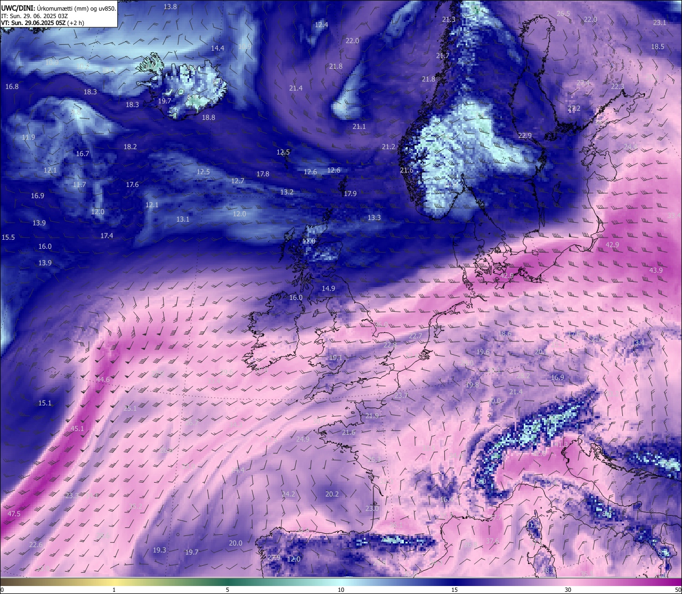682x594 pixels.
Task: Select the 'IT: Sun. 29. 06. 2025 03Z' line
Action: [34, 16]
